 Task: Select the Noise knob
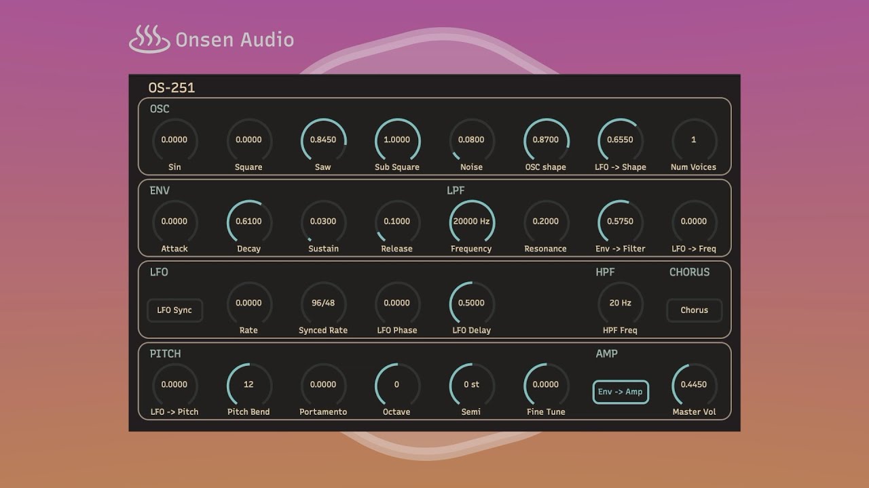pyautogui.click(x=471, y=140)
